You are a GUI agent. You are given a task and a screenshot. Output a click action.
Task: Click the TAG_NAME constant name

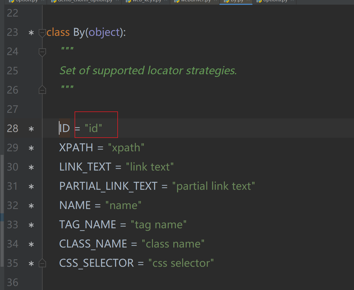[87, 225]
